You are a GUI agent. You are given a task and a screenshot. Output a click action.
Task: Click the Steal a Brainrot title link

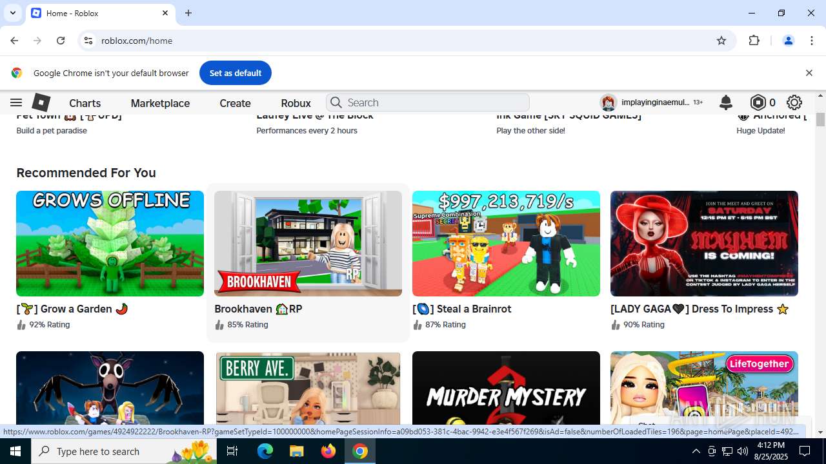pos(461,309)
